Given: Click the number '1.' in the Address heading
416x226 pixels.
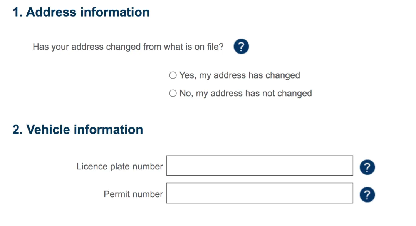Looking at the screenshot, I should point(18,12).
